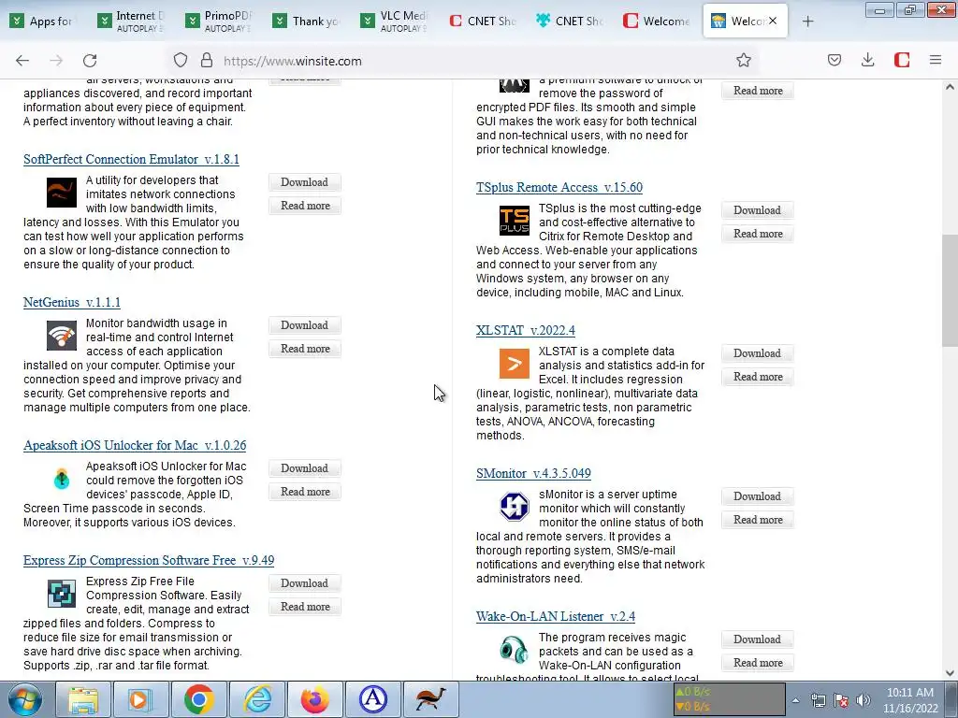Click the NetGenius wifi app icon
The width and height of the screenshot is (958, 718).
[x=62, y=336]
